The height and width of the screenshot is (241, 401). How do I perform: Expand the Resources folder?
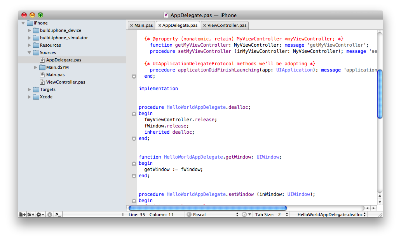tap(30, 45)
